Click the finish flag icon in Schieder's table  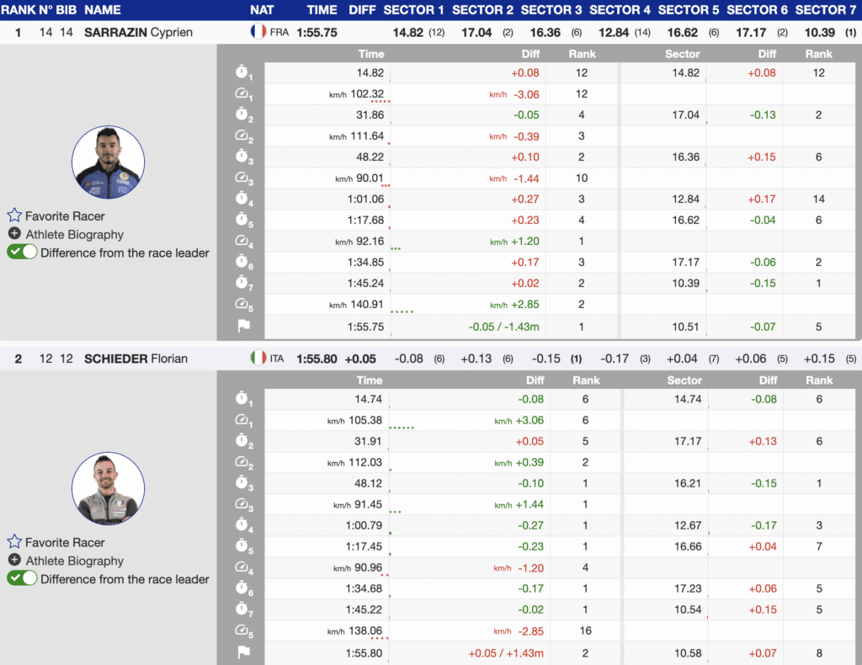coord(242,652)
